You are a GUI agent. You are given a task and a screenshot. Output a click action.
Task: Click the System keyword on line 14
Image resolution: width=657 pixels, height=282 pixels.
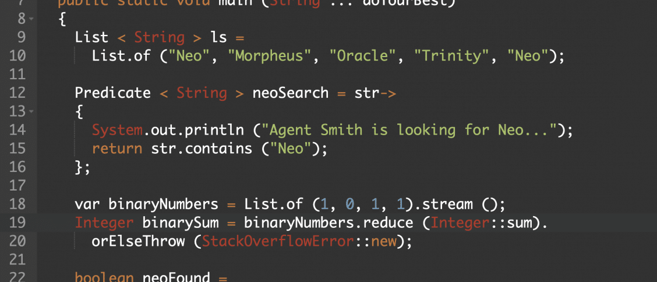(117, 131)
